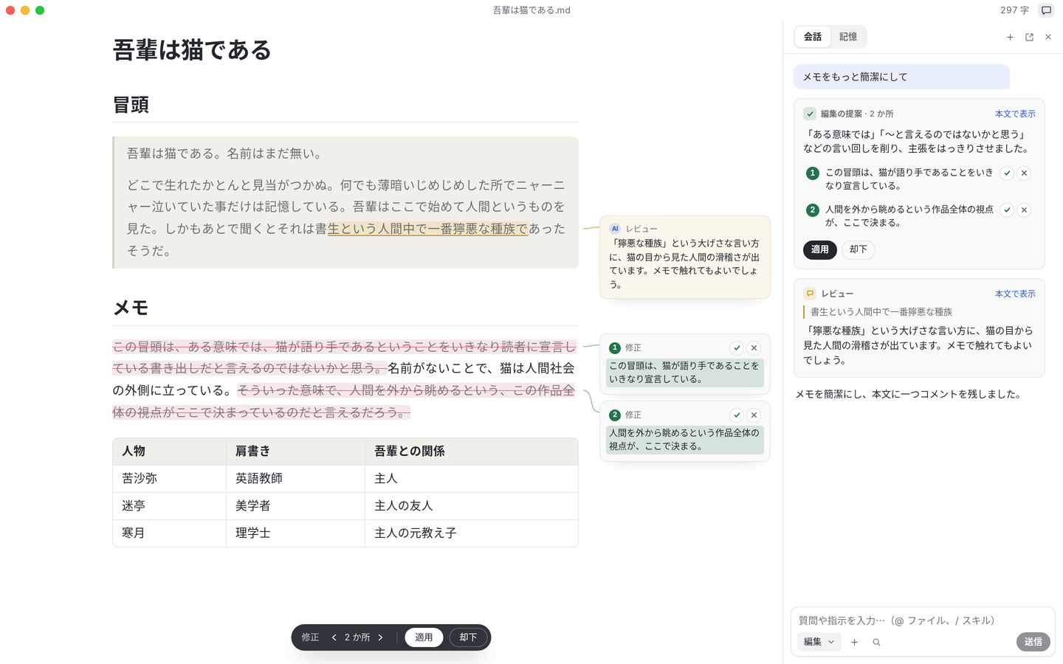Click the edit proposal checkbox icon
Screen dimensions: 1063x664
tap(810, 114)
